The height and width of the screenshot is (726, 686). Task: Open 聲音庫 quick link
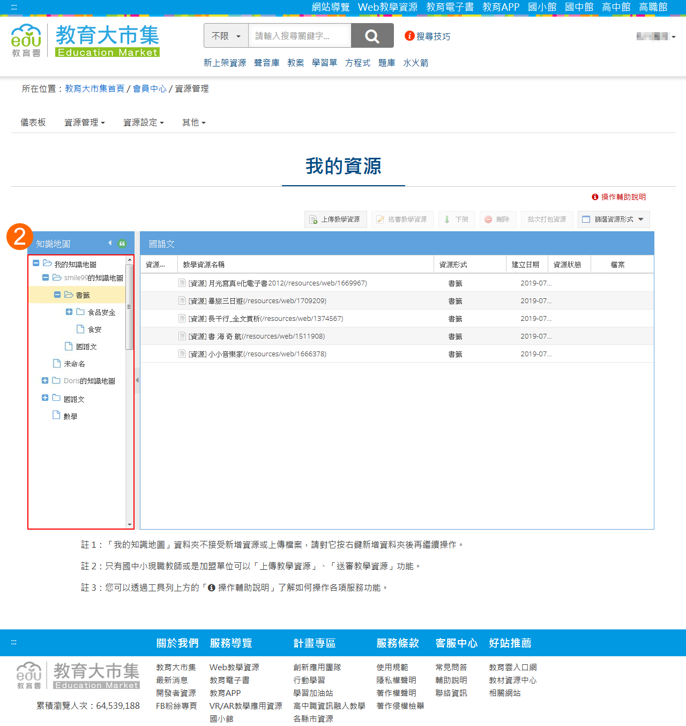coord(266,63)
